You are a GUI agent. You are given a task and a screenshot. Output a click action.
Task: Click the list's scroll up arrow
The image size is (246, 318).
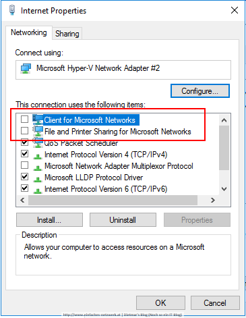click(x=224, y=120)
